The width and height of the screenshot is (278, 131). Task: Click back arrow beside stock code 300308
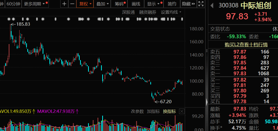point(212,5)
